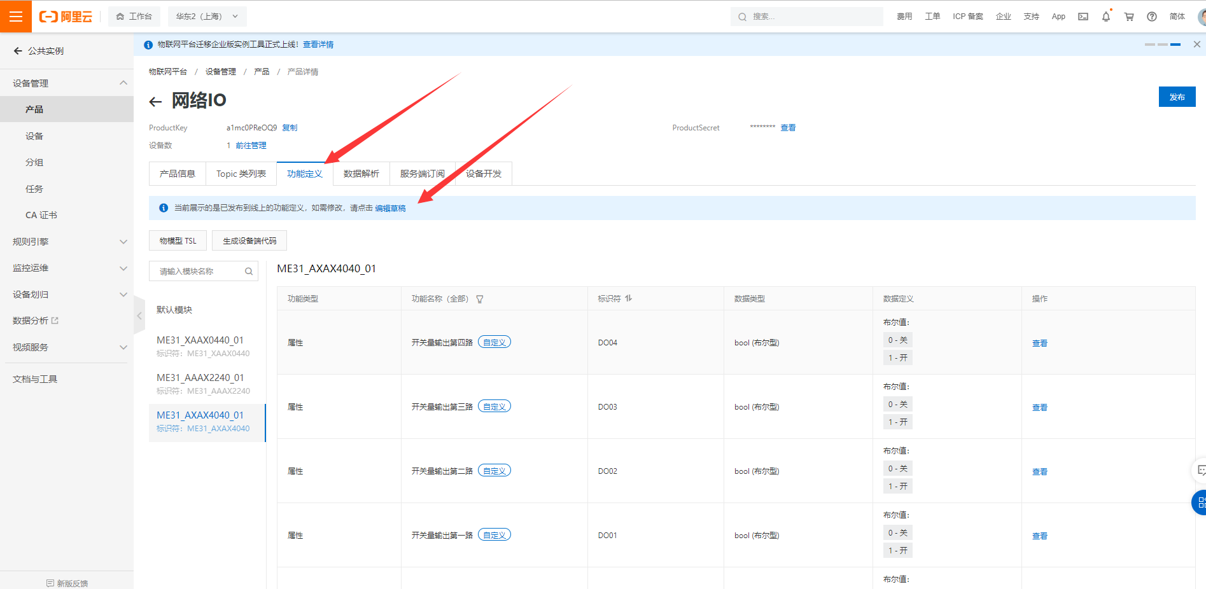Return to 公共实例 via back arrow
1206x589 pixels.
pos(18,51)
